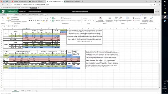Switch to the ВСТАВКА tab
Image resolution: width=168 pixels, height=94 pixels.
tap(17, 15)
